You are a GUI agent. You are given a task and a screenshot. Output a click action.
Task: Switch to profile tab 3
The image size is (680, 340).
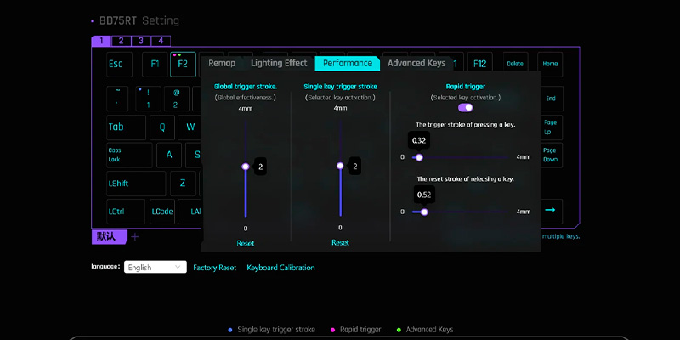[141, 41]
